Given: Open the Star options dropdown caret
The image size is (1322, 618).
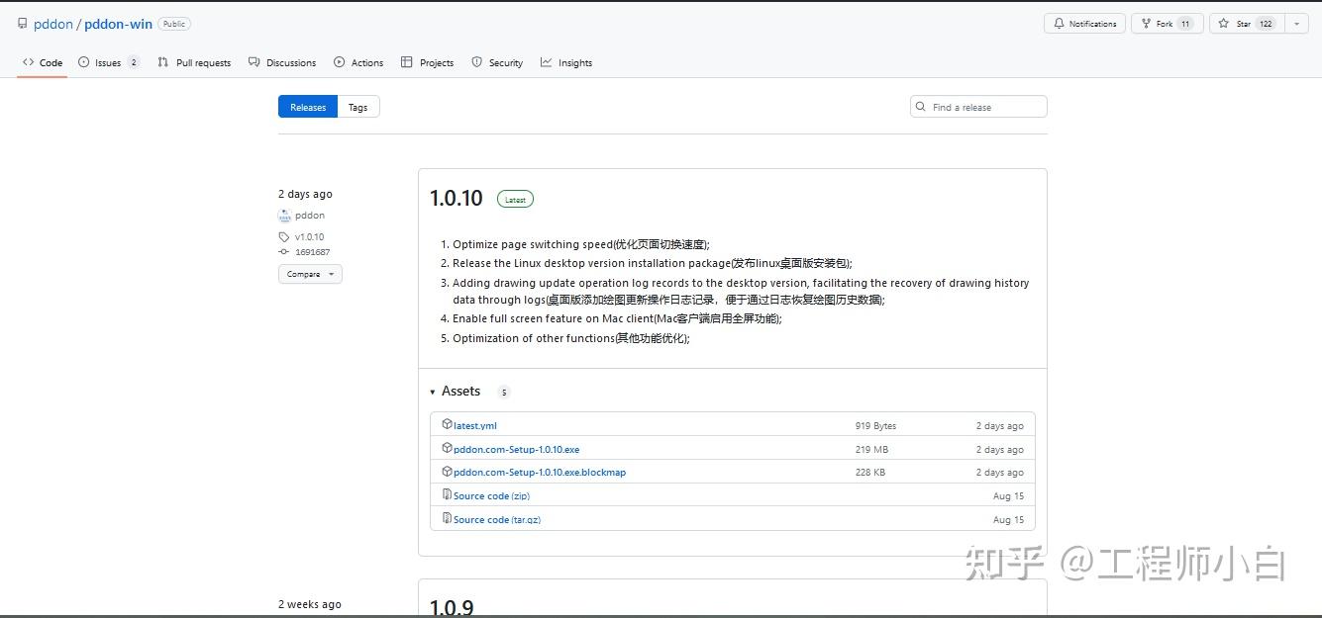Looking at the screenshot, I should coord(1296,23).
